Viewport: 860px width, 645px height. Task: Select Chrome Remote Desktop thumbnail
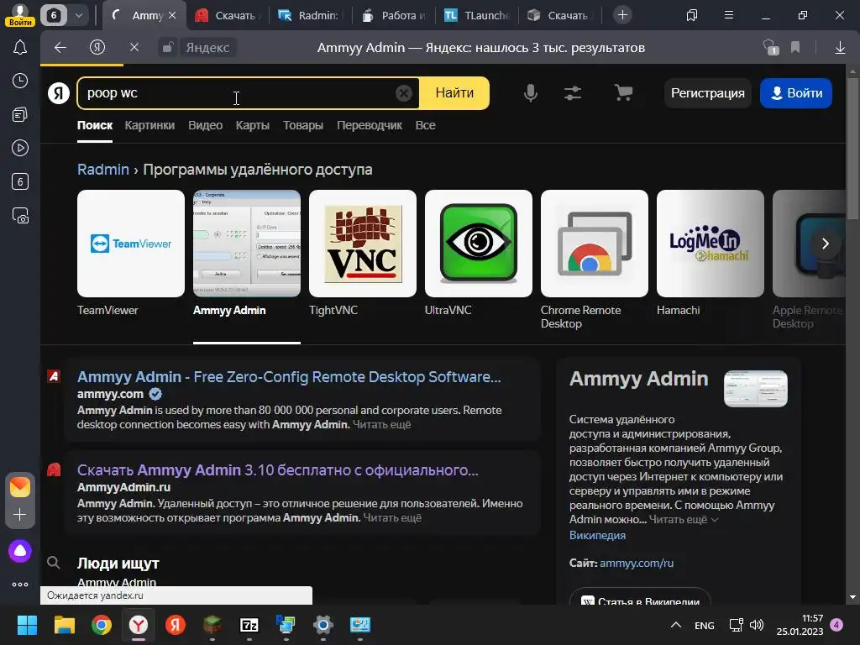click(x=594, y=244)
